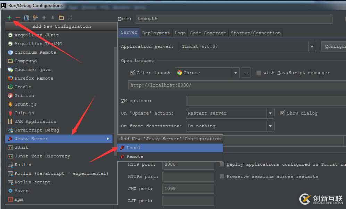Screen dimensions: 346x209
Task: Click the Move Down arrow toolbar icon
Action: click(x=53, y=18)
